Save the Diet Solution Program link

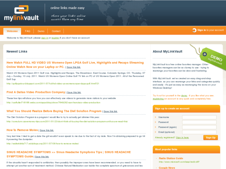110,111
